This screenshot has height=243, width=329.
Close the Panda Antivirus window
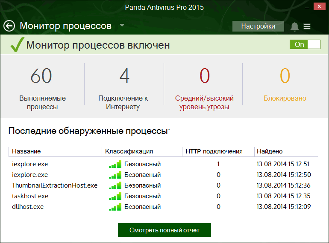319,6
